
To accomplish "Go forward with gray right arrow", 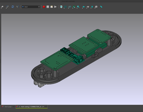I will point(88,7).
